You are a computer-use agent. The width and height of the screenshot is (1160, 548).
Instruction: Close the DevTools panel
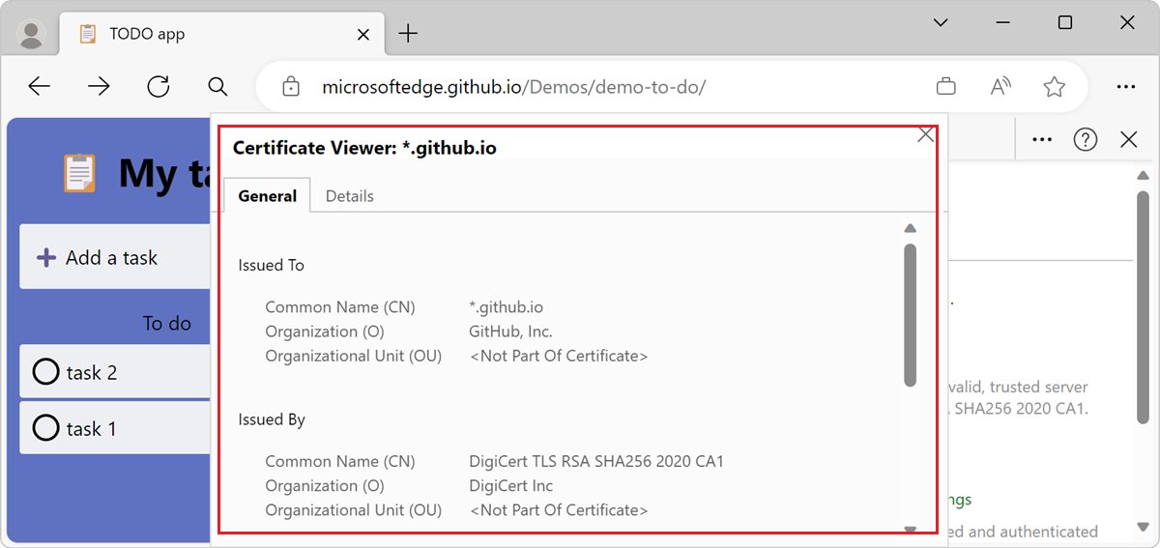click(1128, 139)
